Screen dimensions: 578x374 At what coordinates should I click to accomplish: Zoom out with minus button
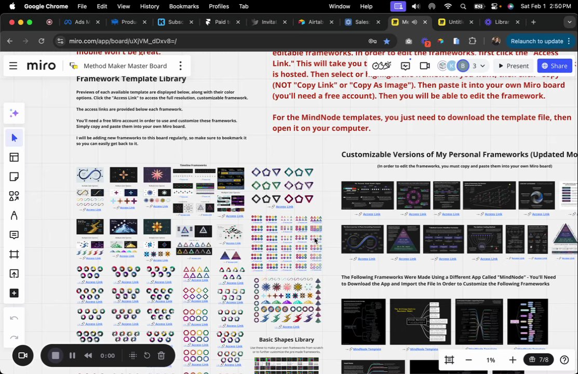click(468, 360)
